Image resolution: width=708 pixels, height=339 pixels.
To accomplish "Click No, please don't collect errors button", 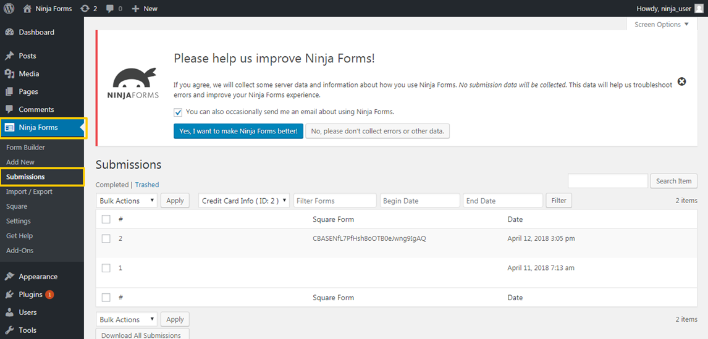I will (377, 132).
